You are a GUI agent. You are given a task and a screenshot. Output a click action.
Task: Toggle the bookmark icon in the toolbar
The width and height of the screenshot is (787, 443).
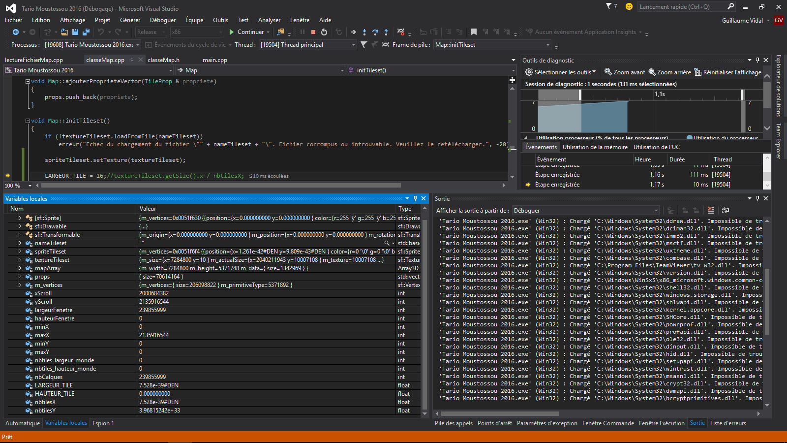coord(474,32)
